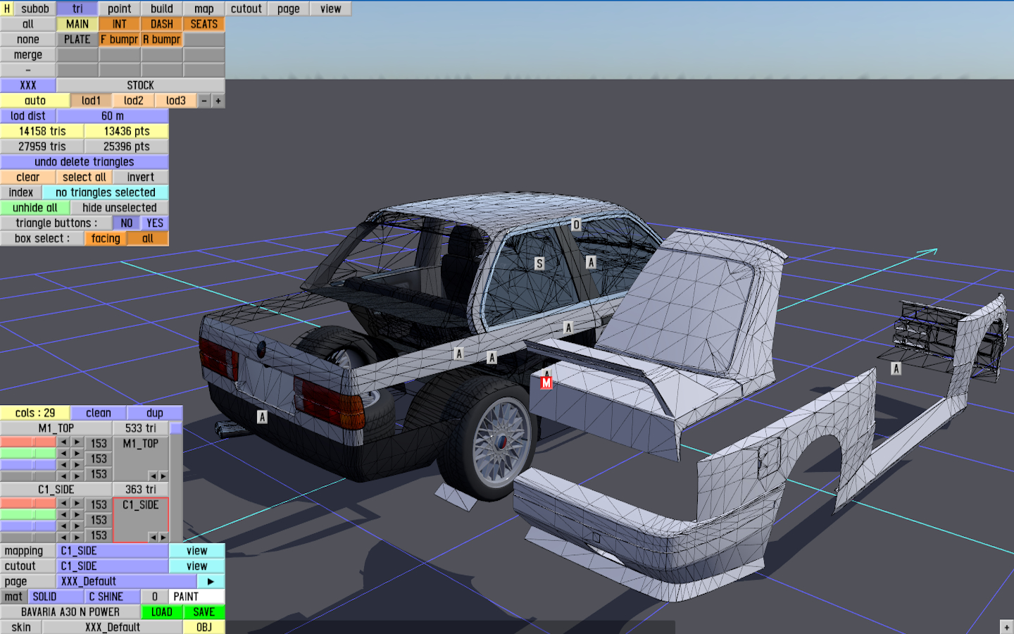Adjust the M1_TOP green colour slider
The image size is (1014, 634).
[28, 454]
